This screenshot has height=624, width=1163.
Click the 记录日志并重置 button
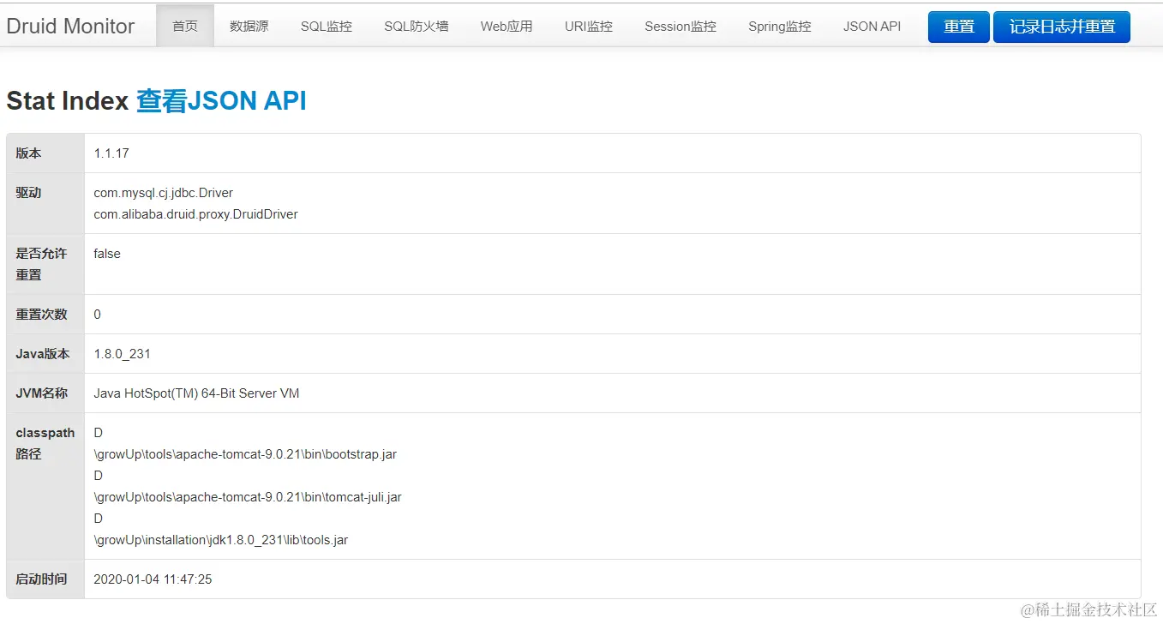1062,27
